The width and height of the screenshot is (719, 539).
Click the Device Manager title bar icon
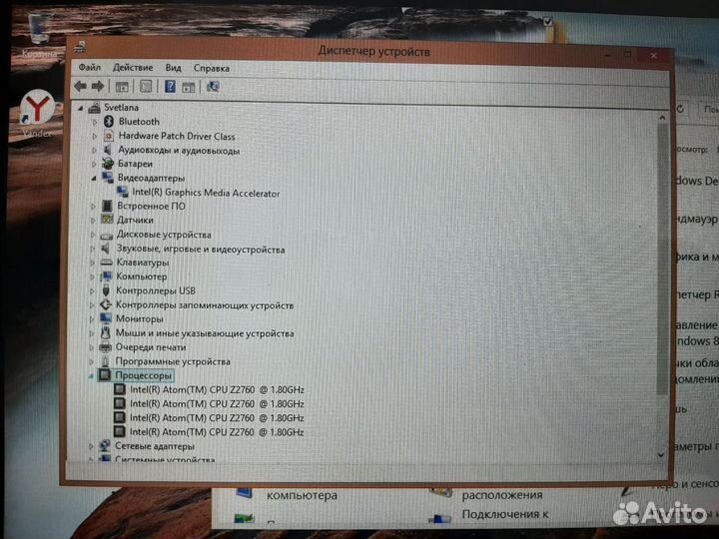pyautogui.click(x=81, y=46)
